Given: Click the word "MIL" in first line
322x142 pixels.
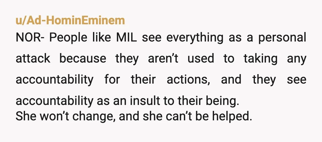Looking at the screenshot, I should pyautogui.click(x=126, y=37).
